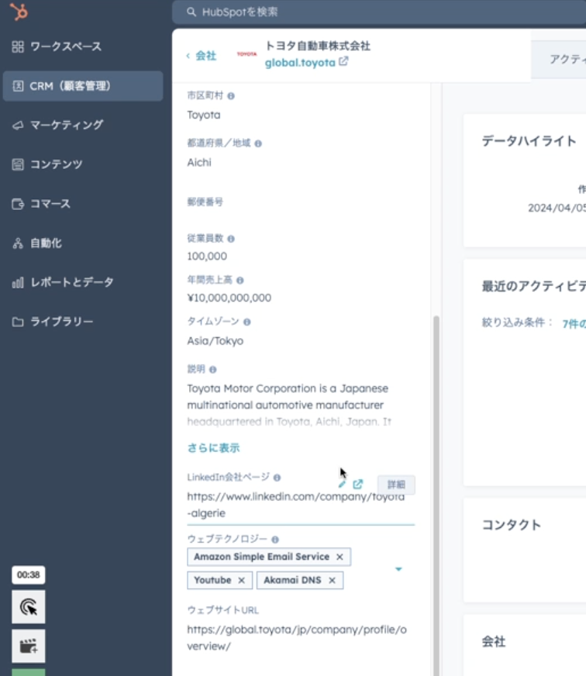Click the レポートとデータ bar chart icon

(18, 283)
